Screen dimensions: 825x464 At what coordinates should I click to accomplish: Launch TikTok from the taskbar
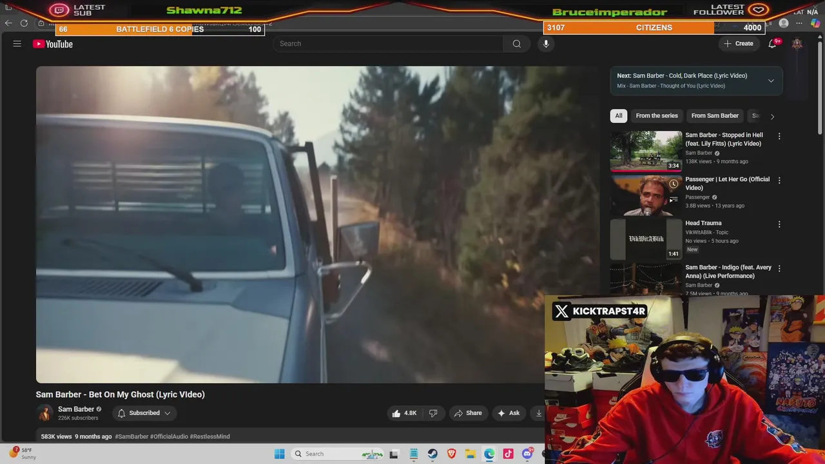[x=509, y=454]
